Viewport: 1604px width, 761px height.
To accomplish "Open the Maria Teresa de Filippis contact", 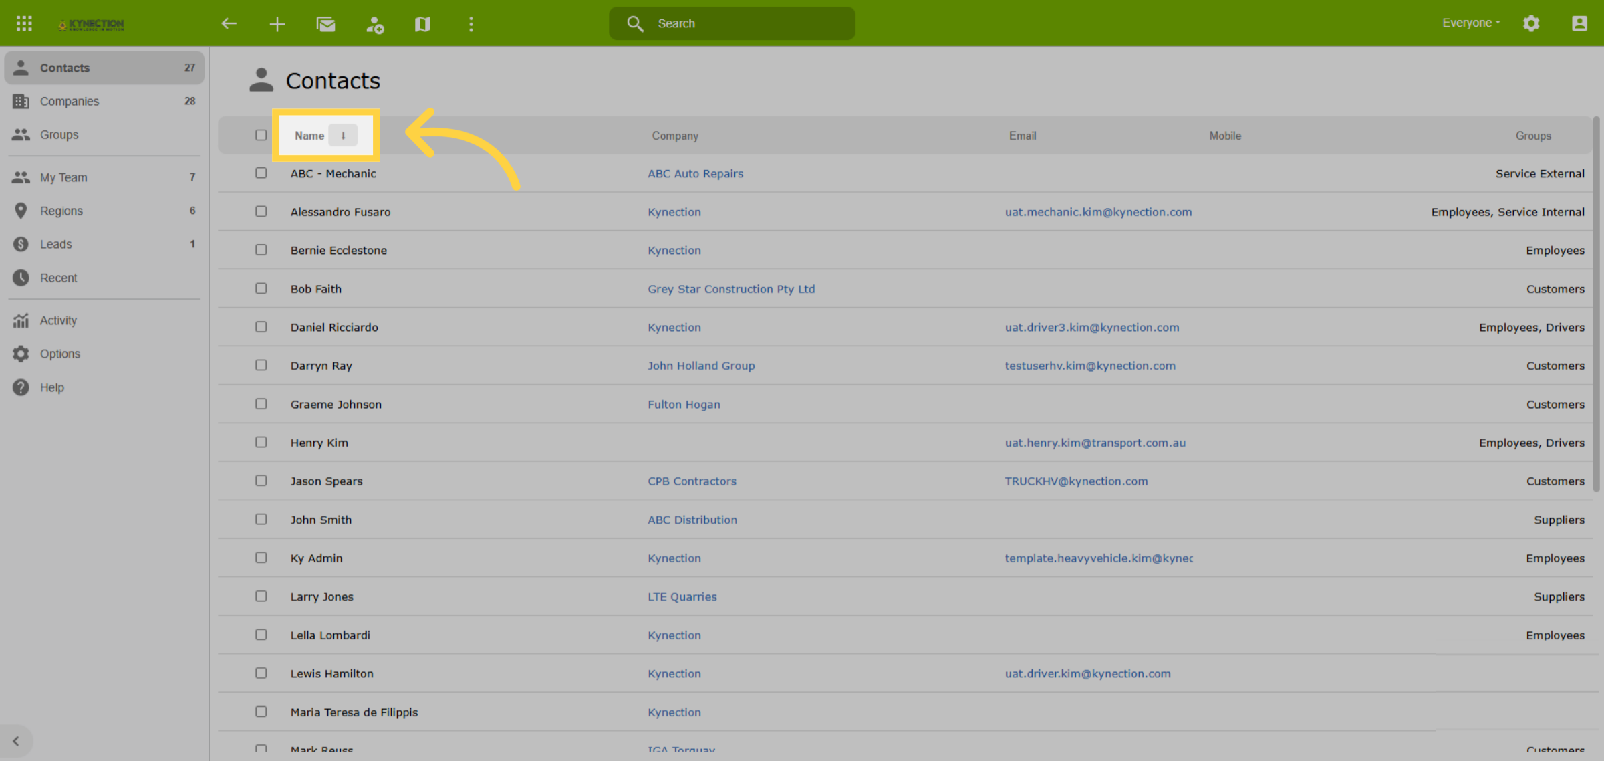I will click(354, 712).
